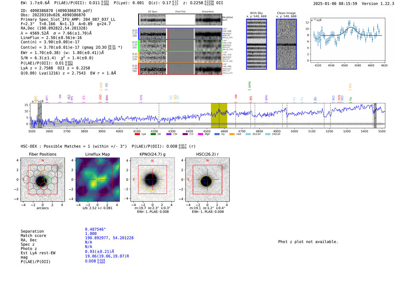The height and width of the screenshot is (282, 415).
Task: Click the hatched gray region near 5460 Å
Action: [375, 115]
